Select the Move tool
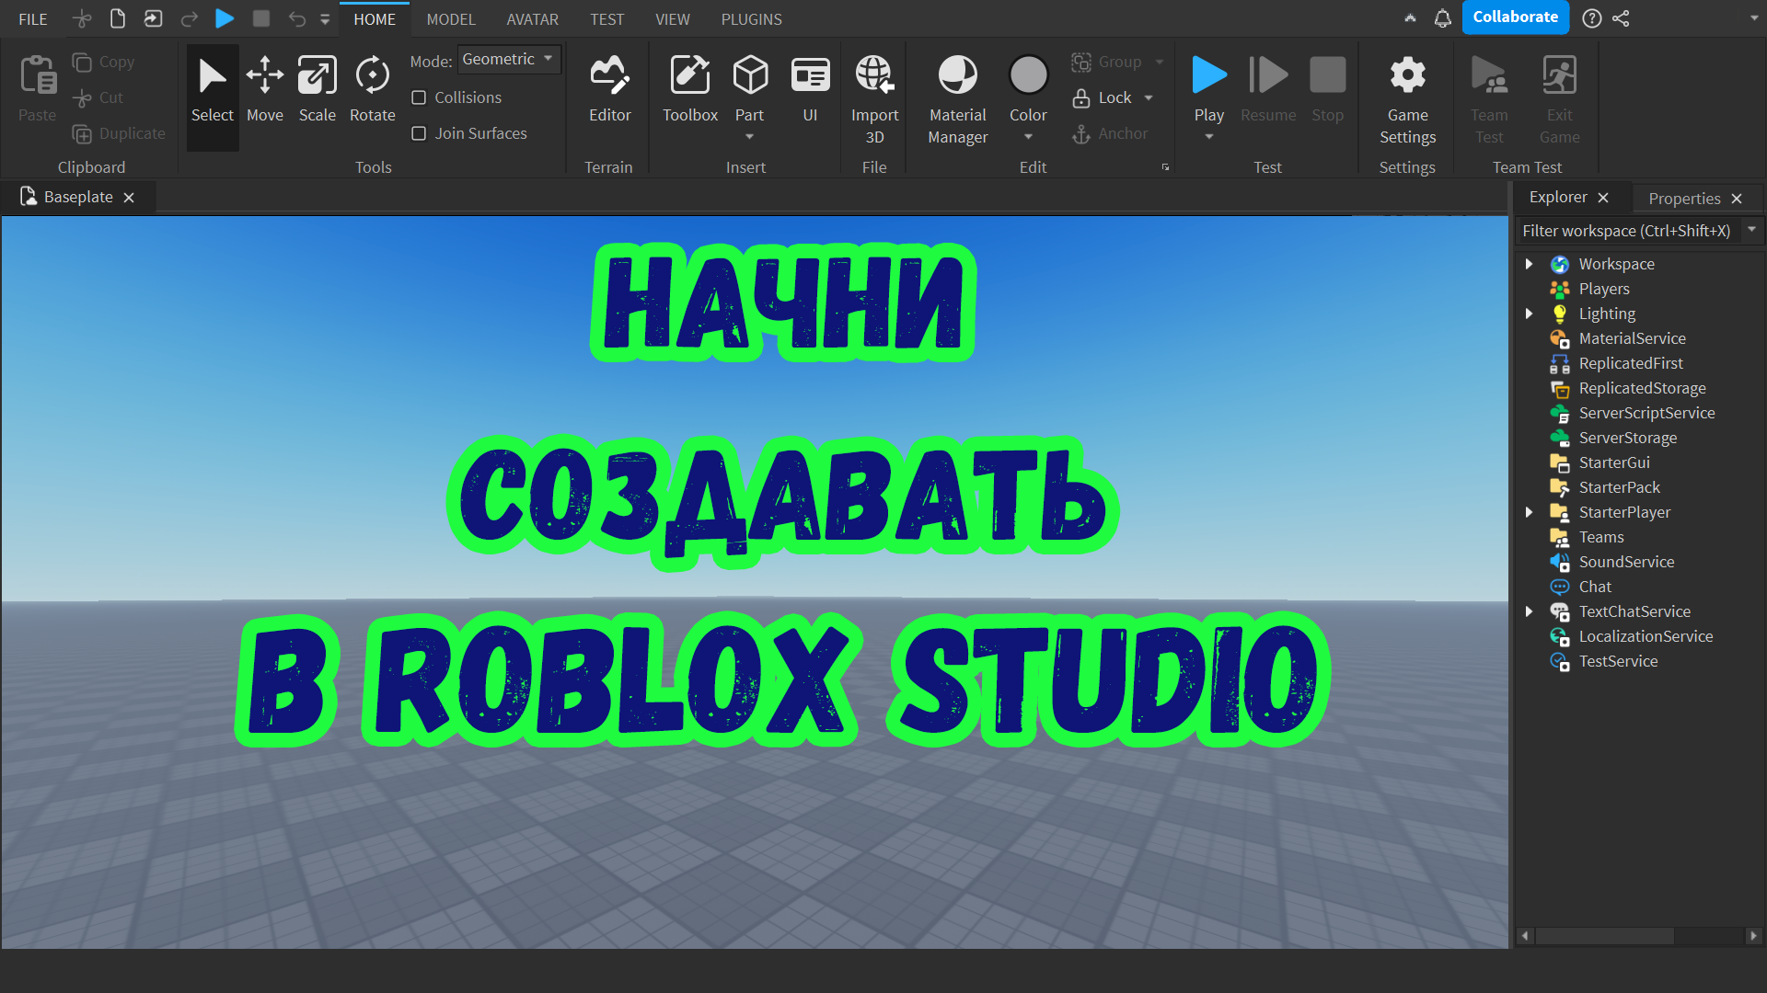The width and height of the screenshot is (1767, 993). [264, 87]
